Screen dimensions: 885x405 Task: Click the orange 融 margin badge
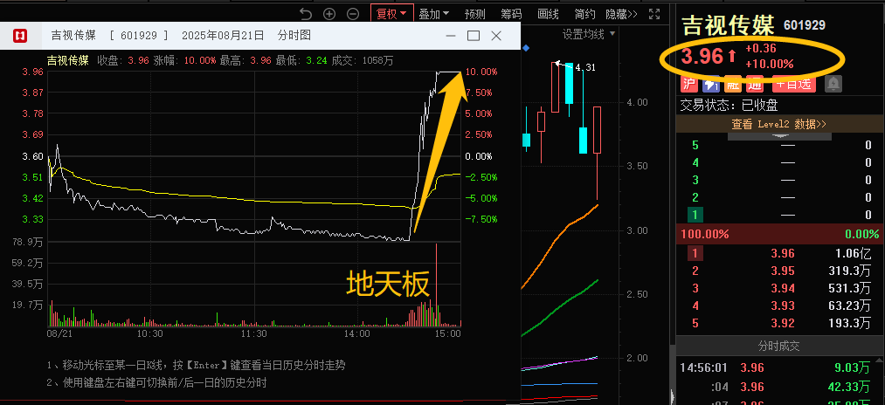[x=733, y=84]
